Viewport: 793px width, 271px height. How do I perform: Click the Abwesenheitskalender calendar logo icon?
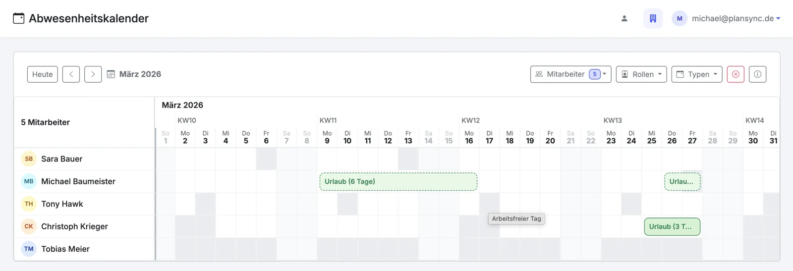(x=19, y=18)
